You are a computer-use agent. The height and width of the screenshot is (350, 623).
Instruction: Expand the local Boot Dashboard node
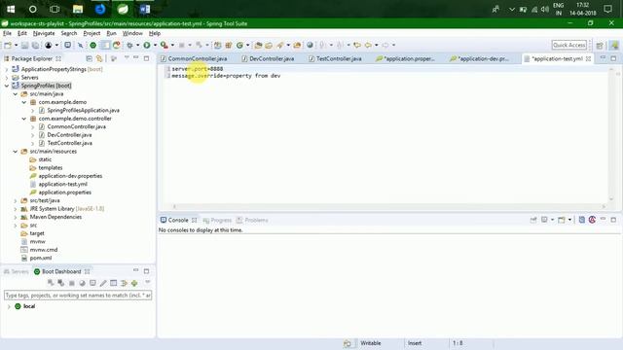(x=9, y=306)
